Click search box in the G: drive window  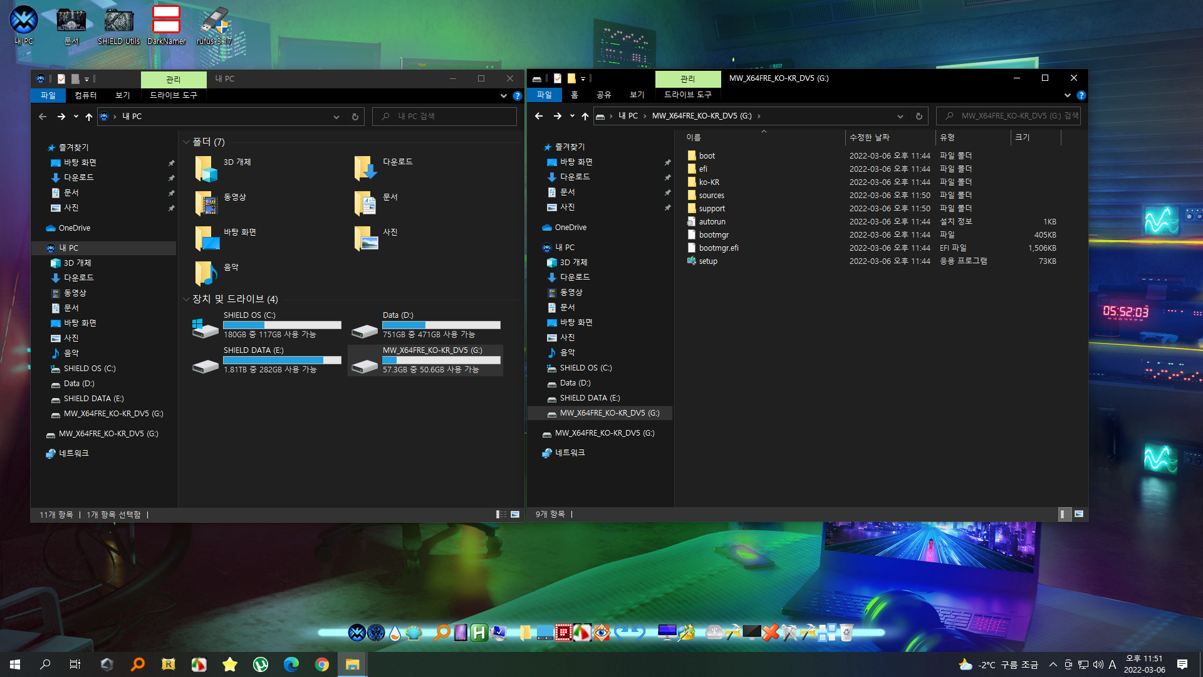(x=1008, y=116)
